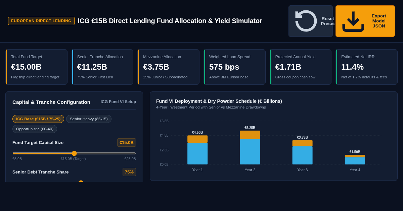Screen dimensions: 403x211
Task: Click the Year 3 senior blue bar
Action: (x=302, y=155)
